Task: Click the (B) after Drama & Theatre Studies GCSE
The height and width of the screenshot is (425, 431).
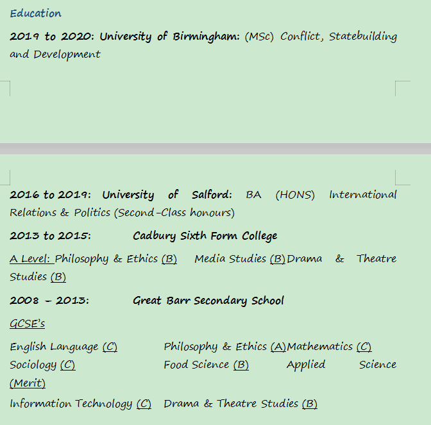Action: pos(309,404)
